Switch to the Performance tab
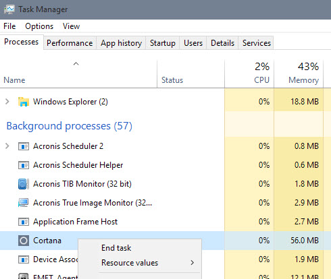Screen dimensions: 331x279 point(70,42)
